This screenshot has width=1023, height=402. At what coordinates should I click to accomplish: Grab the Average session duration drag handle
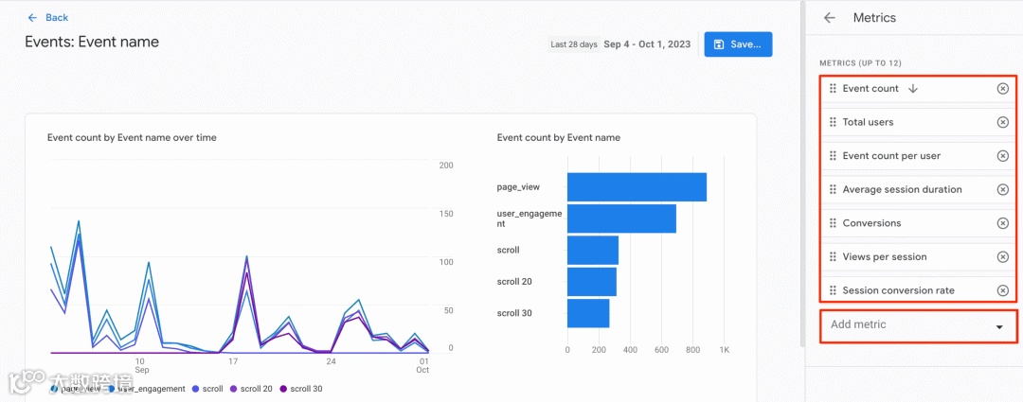(833, 189)
